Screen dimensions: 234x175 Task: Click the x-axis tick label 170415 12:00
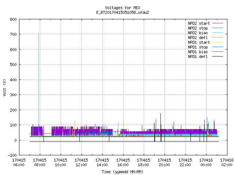pyautogui.click(x=81, y=163)
